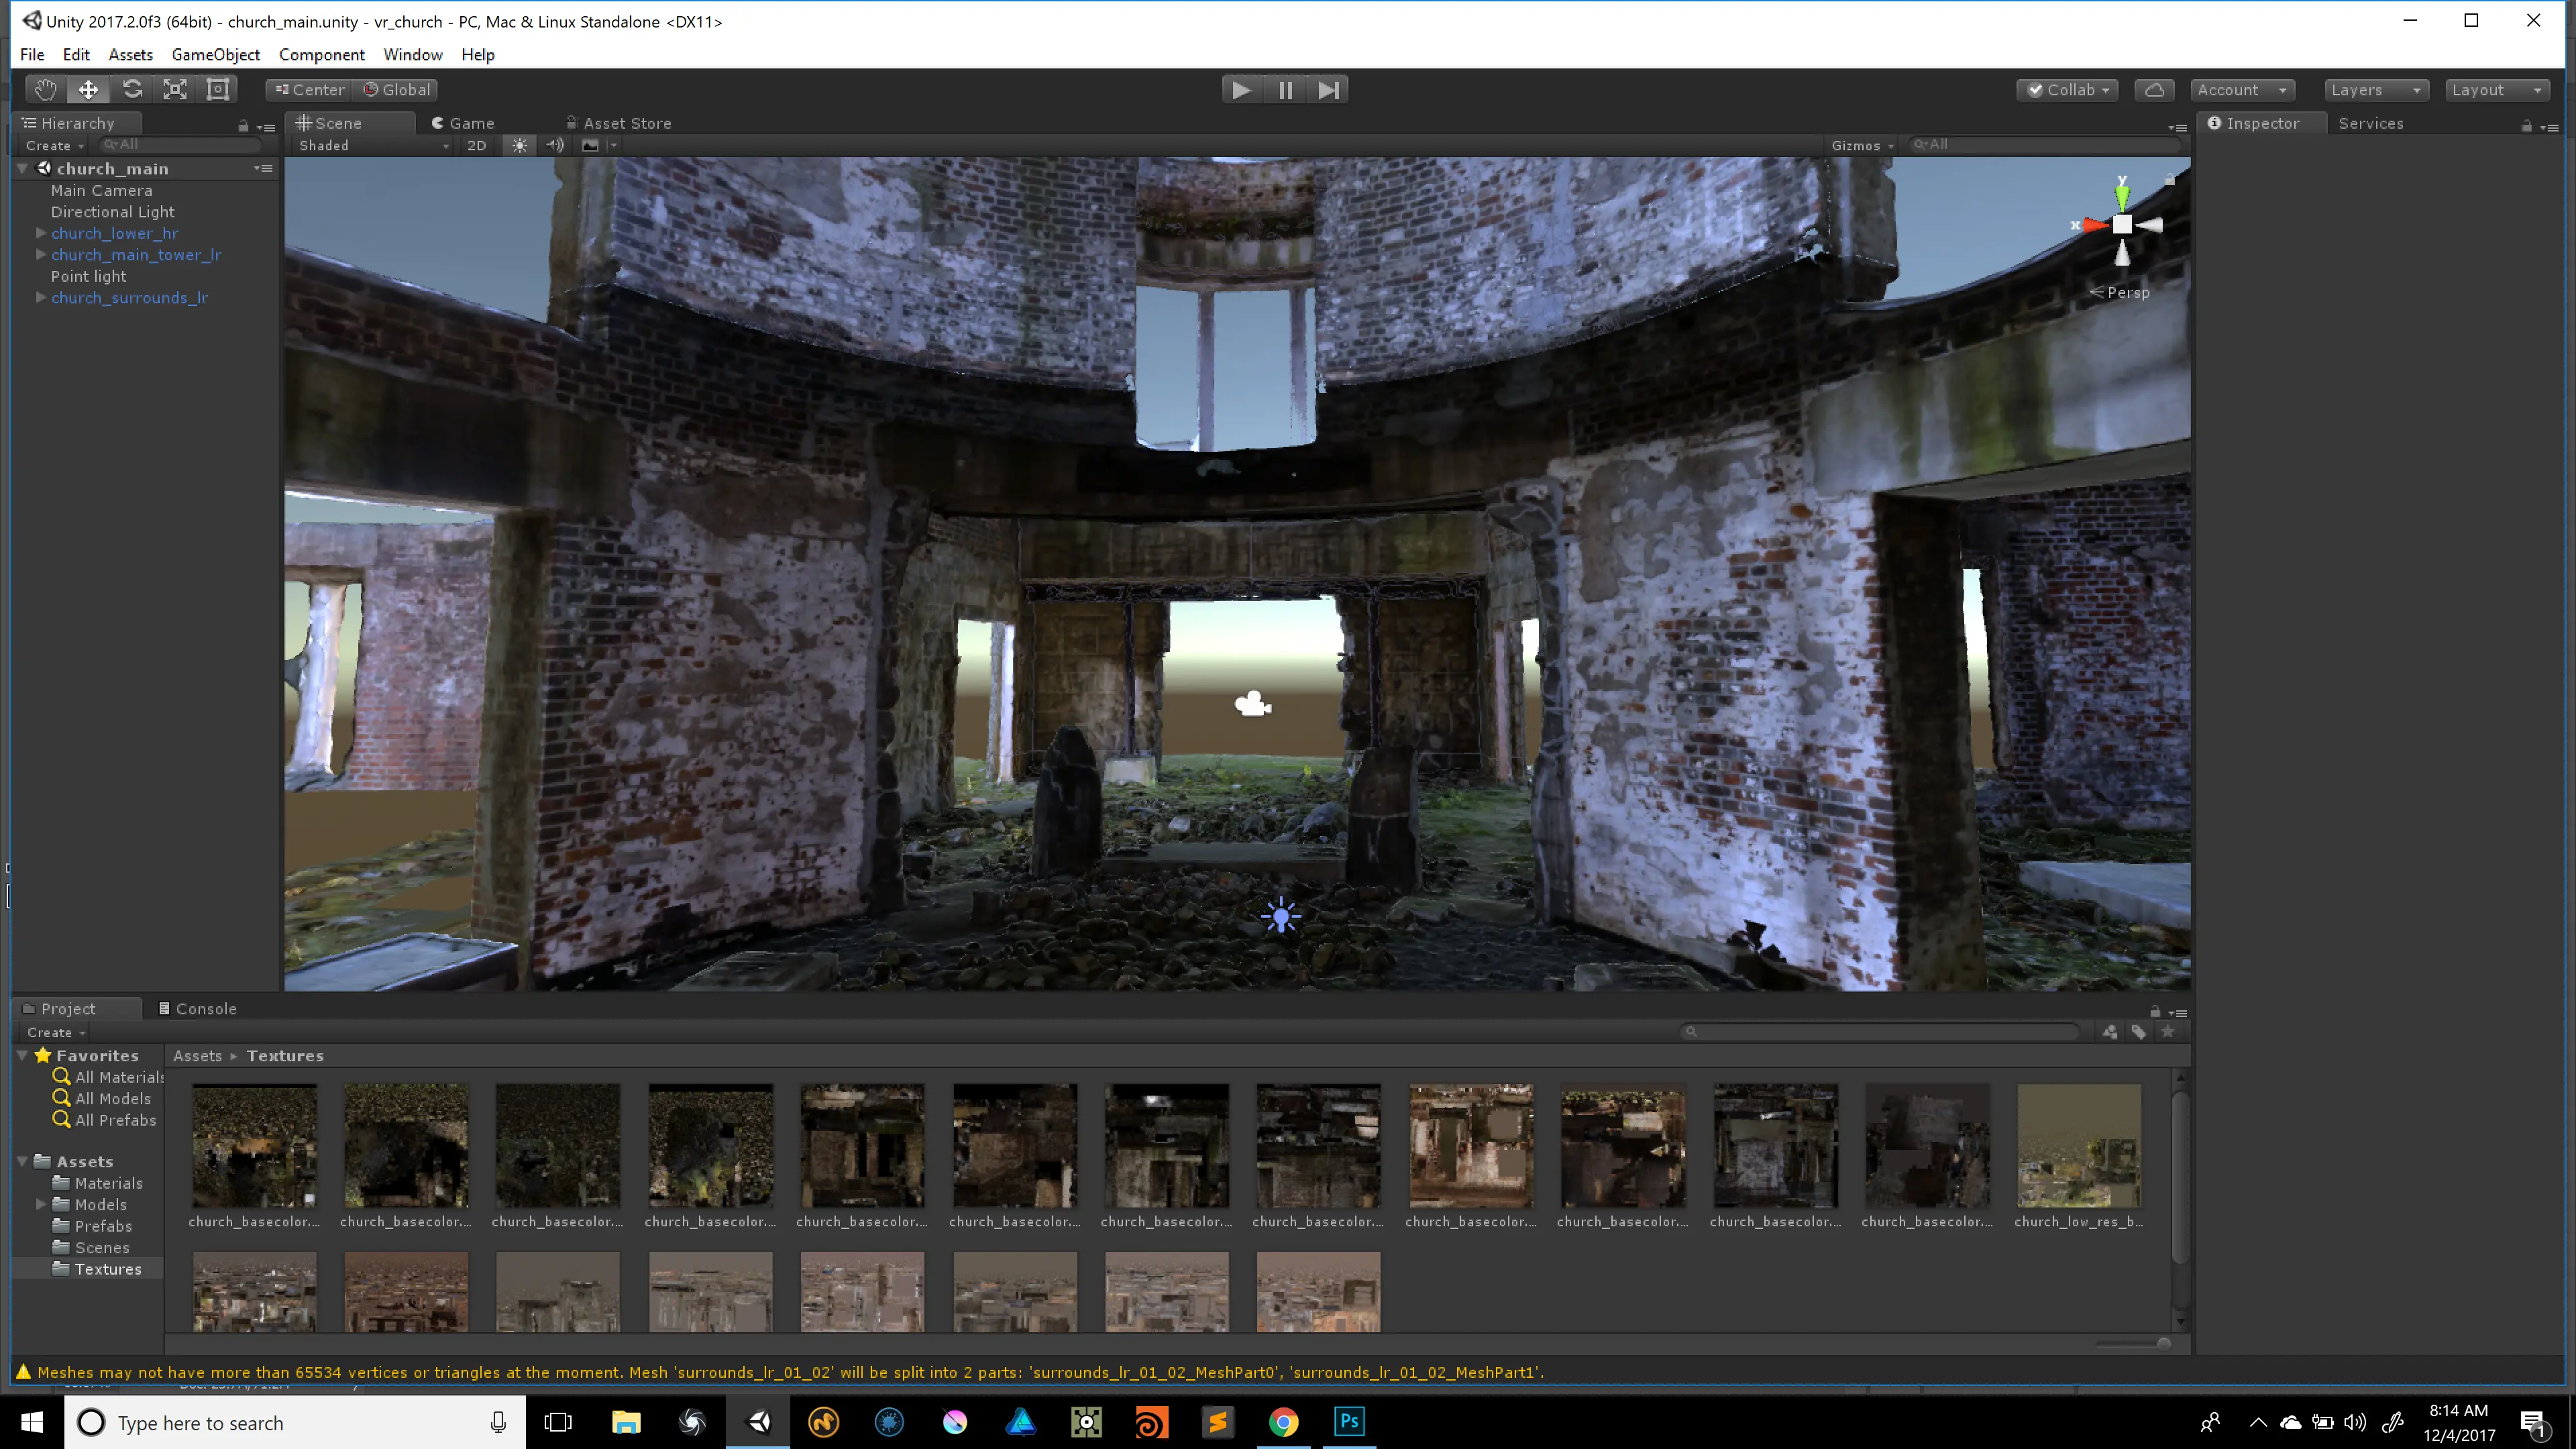Toggle scene audio speaker icon
The height and width of the screenshot is (1449, 2576).
(x=555, y=145)
